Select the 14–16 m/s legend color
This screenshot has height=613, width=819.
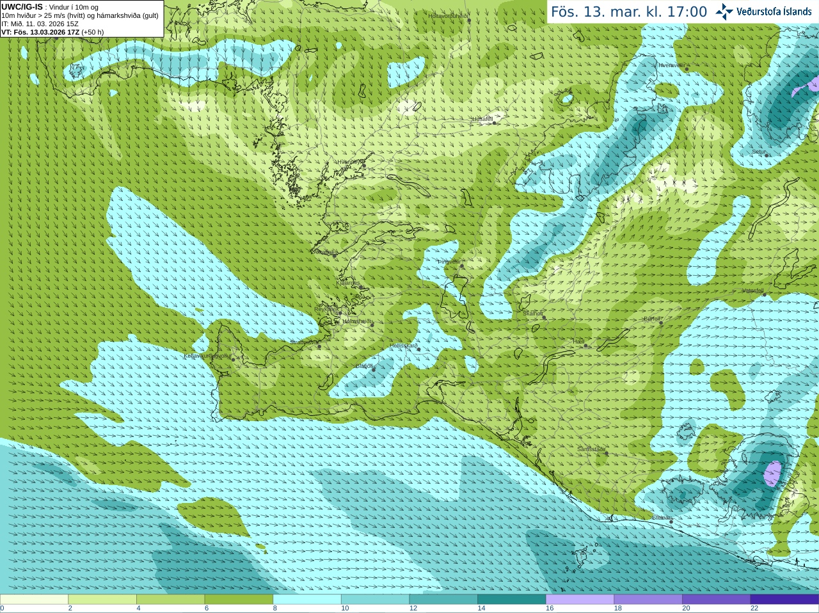click(512, 600)
